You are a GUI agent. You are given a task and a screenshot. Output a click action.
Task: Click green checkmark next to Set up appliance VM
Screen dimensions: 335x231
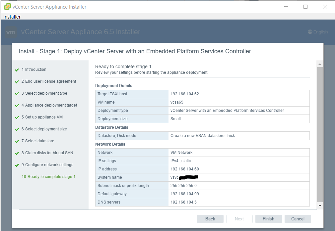(17, 117)
